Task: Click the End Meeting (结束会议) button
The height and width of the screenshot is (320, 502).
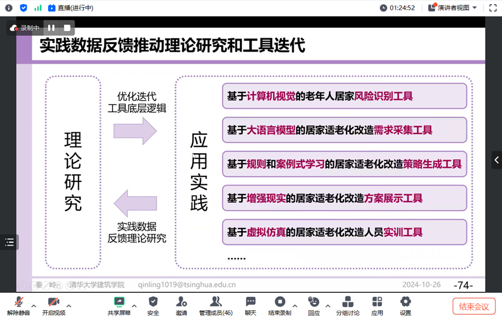Action: coord(474,307)
